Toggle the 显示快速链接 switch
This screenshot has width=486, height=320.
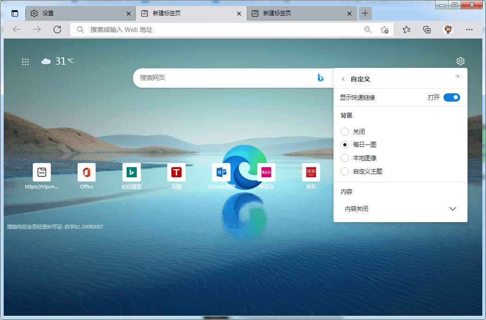(x=452, y=97)
